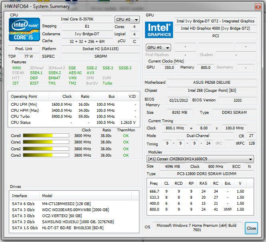Select the 400.0 frequency timing row

(x=200, y=203)
